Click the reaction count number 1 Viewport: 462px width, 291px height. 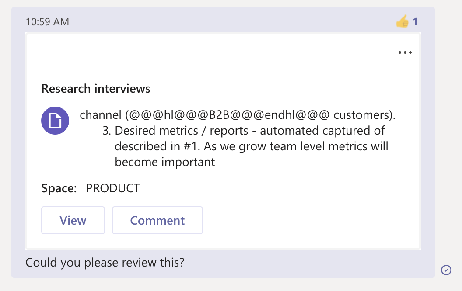415,21
